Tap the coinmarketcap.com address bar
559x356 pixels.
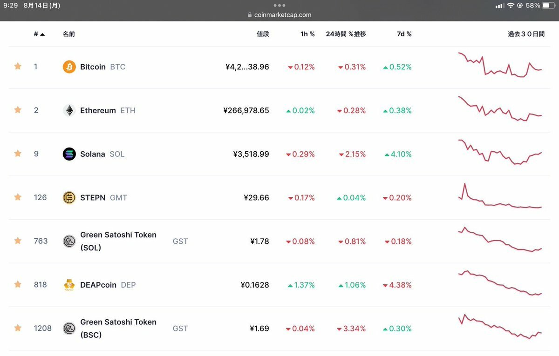click(x=279, y=15)
